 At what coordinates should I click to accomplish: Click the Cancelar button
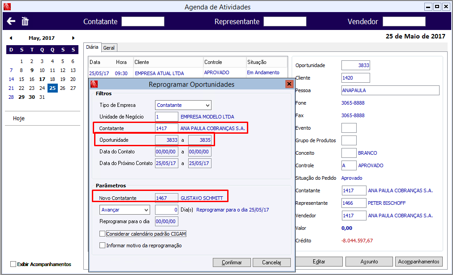click(272, 262)
